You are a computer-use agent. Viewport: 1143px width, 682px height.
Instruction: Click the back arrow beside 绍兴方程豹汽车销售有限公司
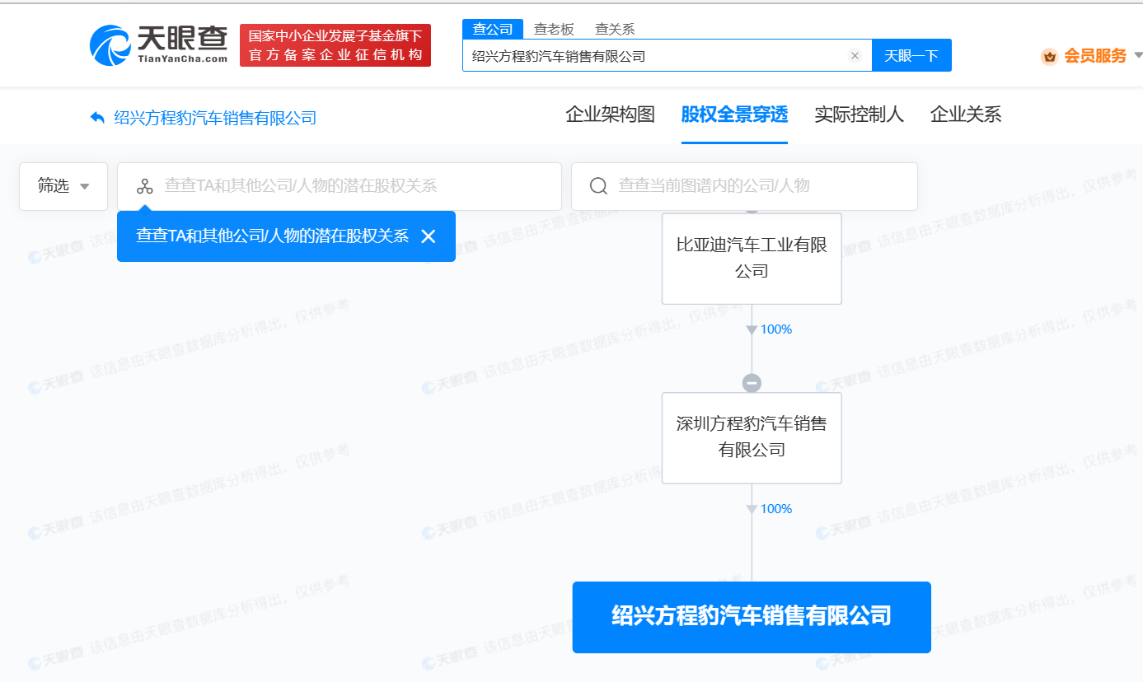click(x=97, y=118)
